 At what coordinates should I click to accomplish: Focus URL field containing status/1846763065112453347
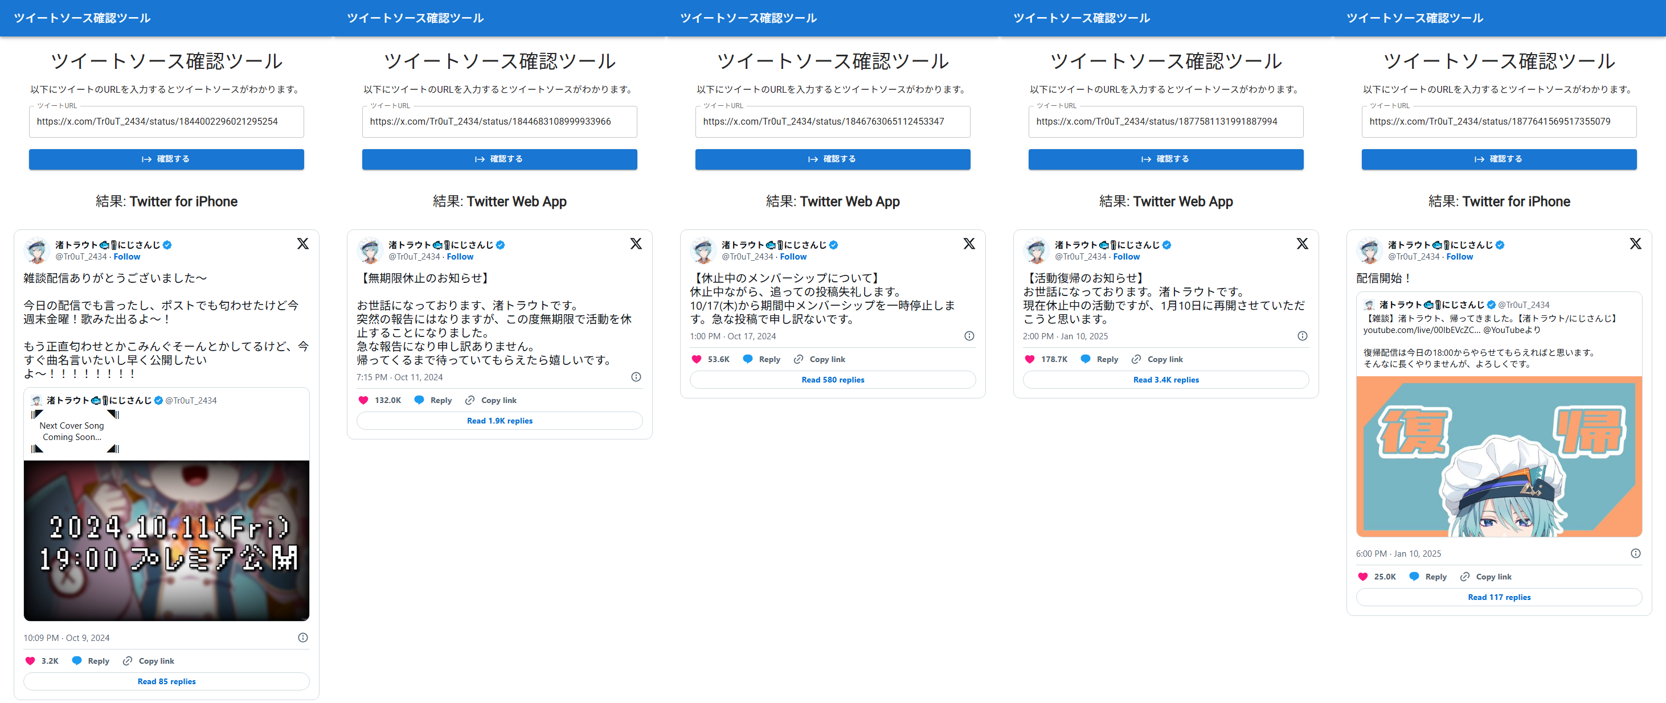pos(832,122)
